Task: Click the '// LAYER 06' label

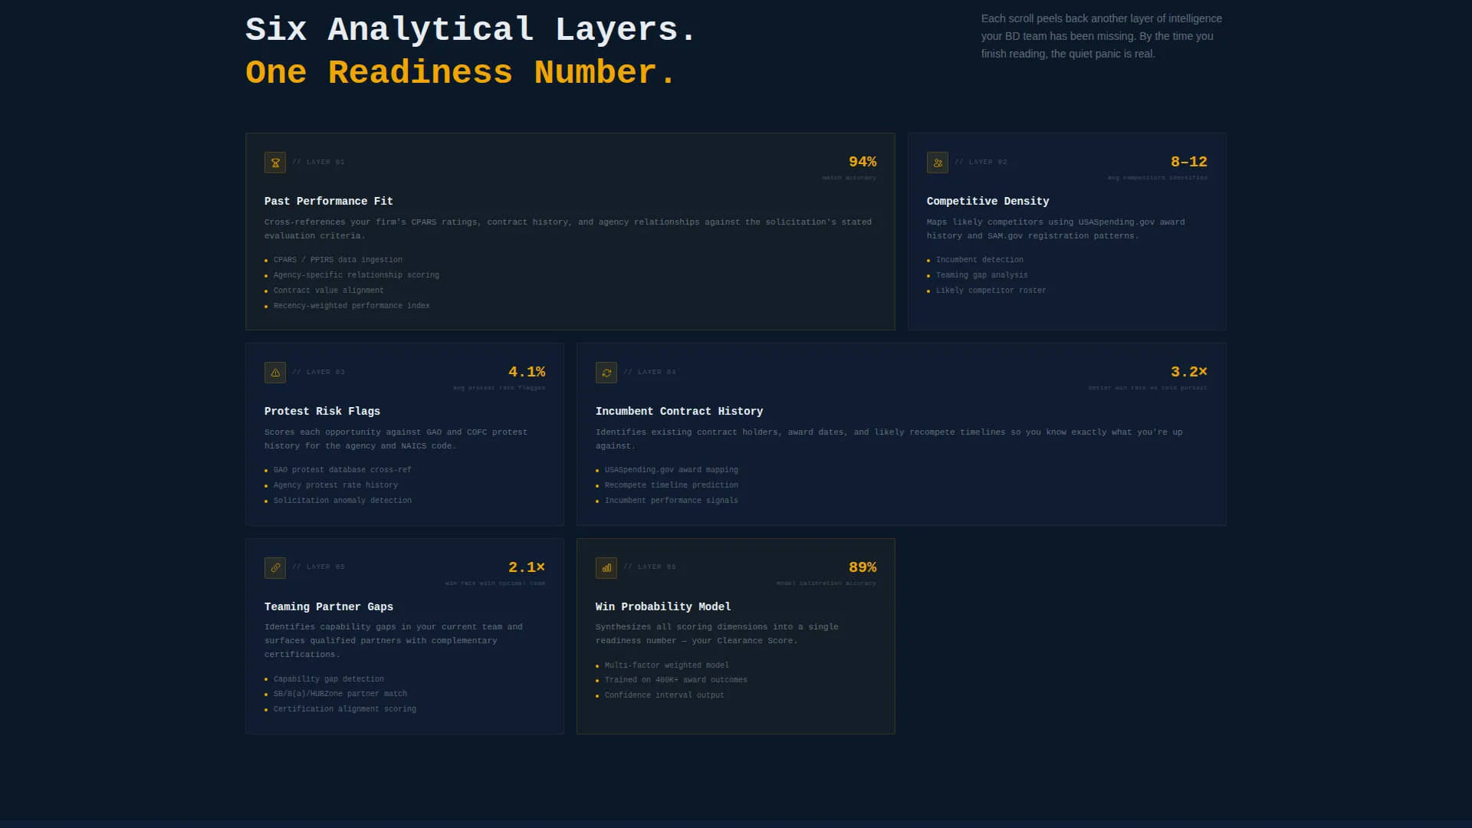Action: (x=649, y=567)
